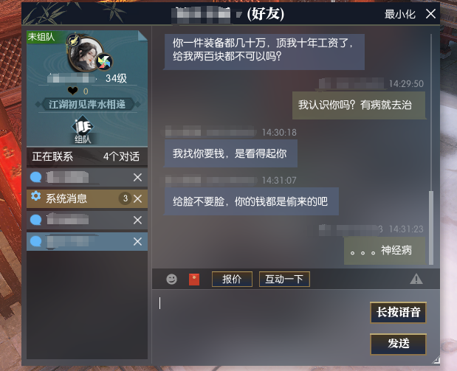457x371 pixels.
Task: Select the 系统消息 conversation entry
Action: 87,198
